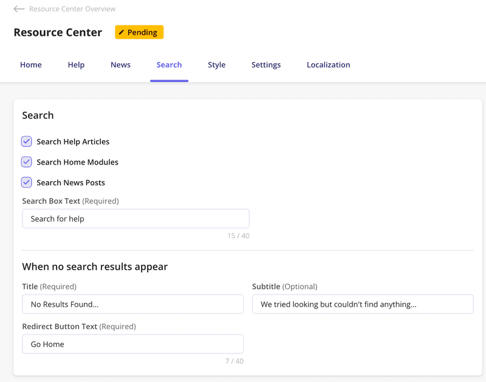Click the Subtitle optional input field
The width and height of the screenshot is (486, 382).
[x=363, y=304]
